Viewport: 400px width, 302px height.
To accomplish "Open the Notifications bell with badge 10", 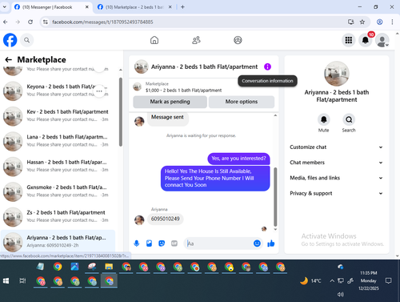I will pyautogui.click(x=366, y=40).
